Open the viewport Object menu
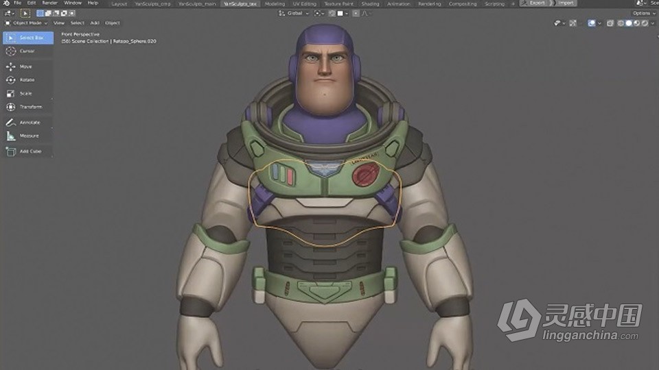The image size is (659, 370). pos(112,23)
